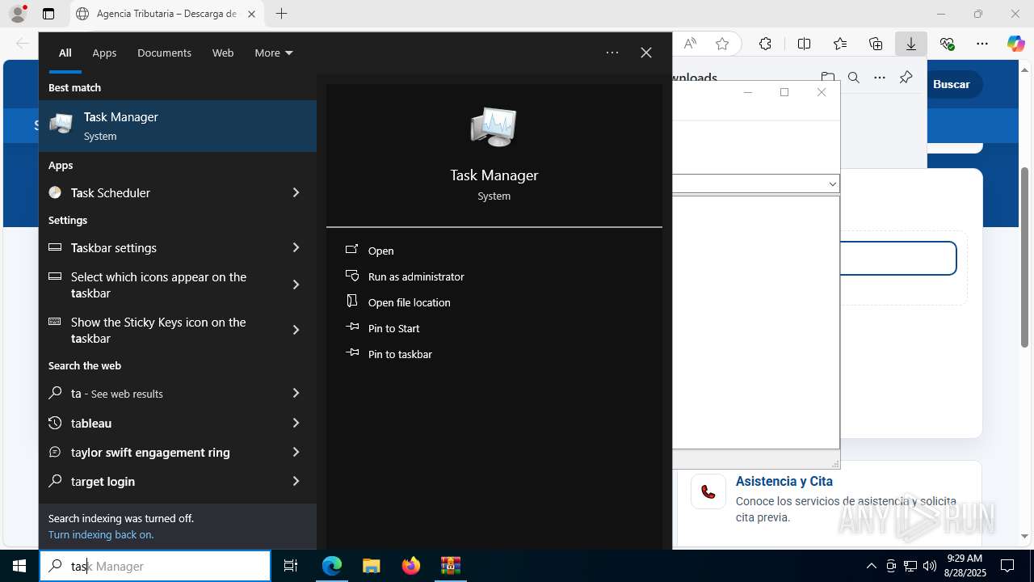
Task: Open volume control in system tray
Action: coord(930,566)
